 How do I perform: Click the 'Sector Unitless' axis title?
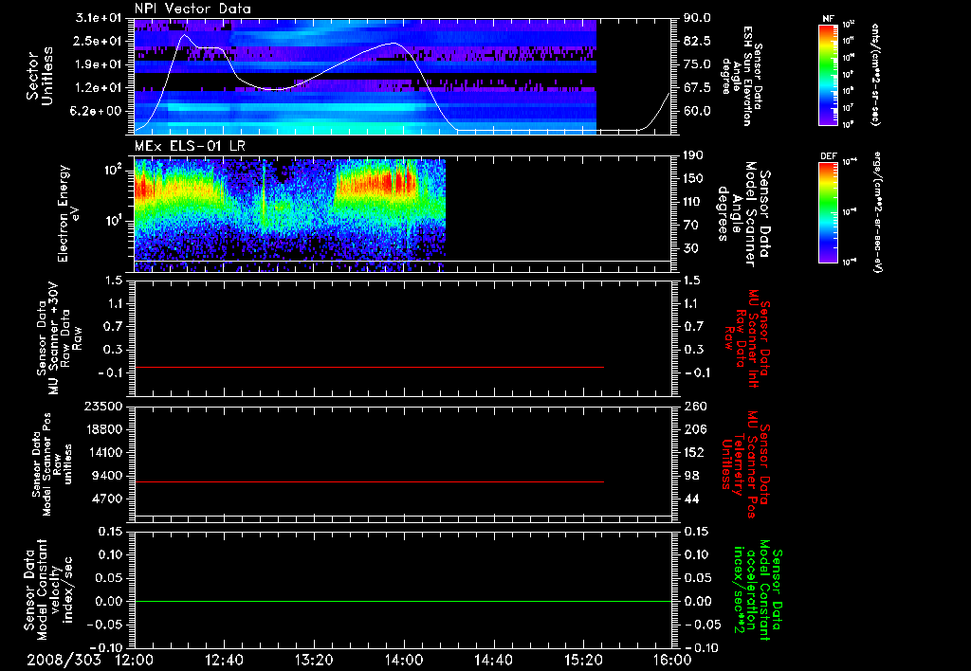click(x=40, y=76)
